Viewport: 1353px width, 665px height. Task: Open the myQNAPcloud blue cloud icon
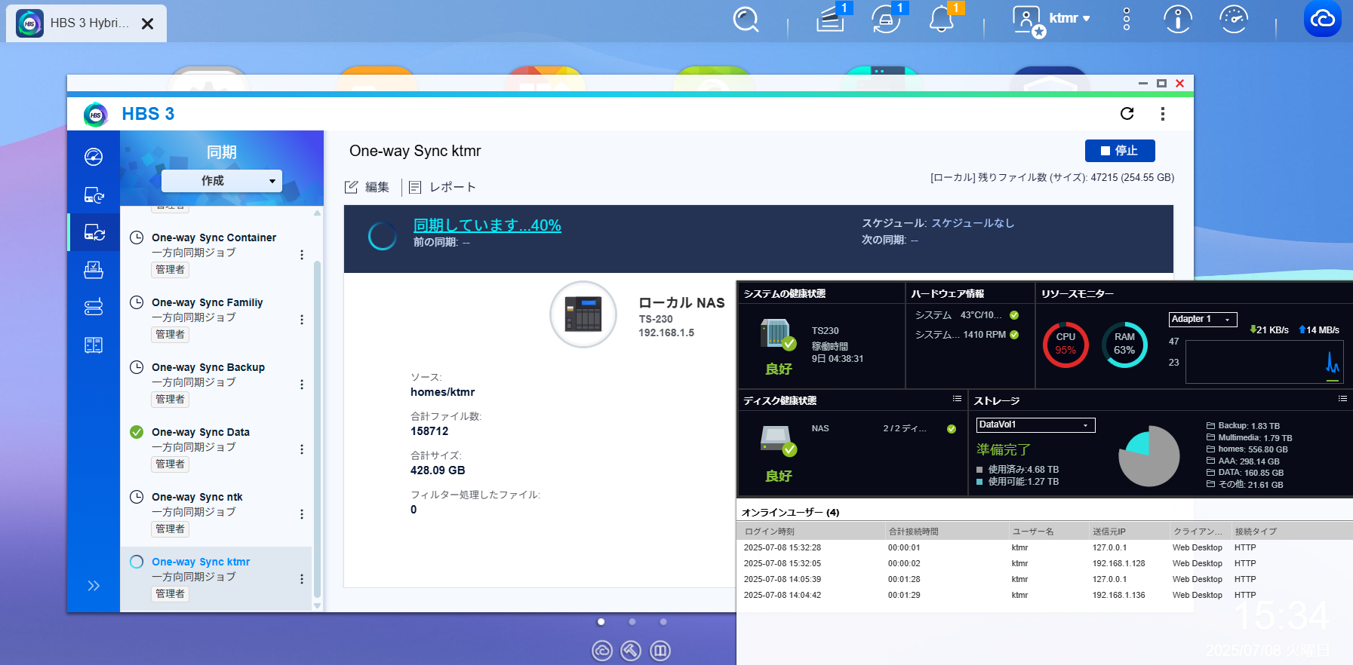point(1323,19)
